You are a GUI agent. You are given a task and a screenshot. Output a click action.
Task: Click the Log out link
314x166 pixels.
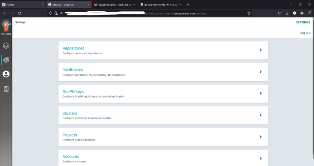pyautogui.click(x=305, y=32)
